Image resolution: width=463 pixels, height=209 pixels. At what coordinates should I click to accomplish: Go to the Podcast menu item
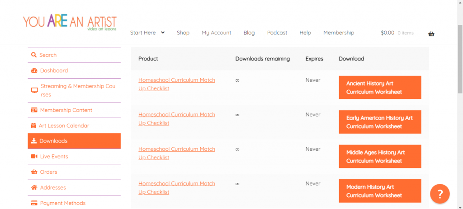pyautogui.click(x=277, y=33)
